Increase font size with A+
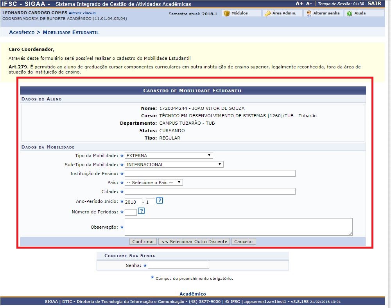 pyautogui.click(x=299, y=4)
